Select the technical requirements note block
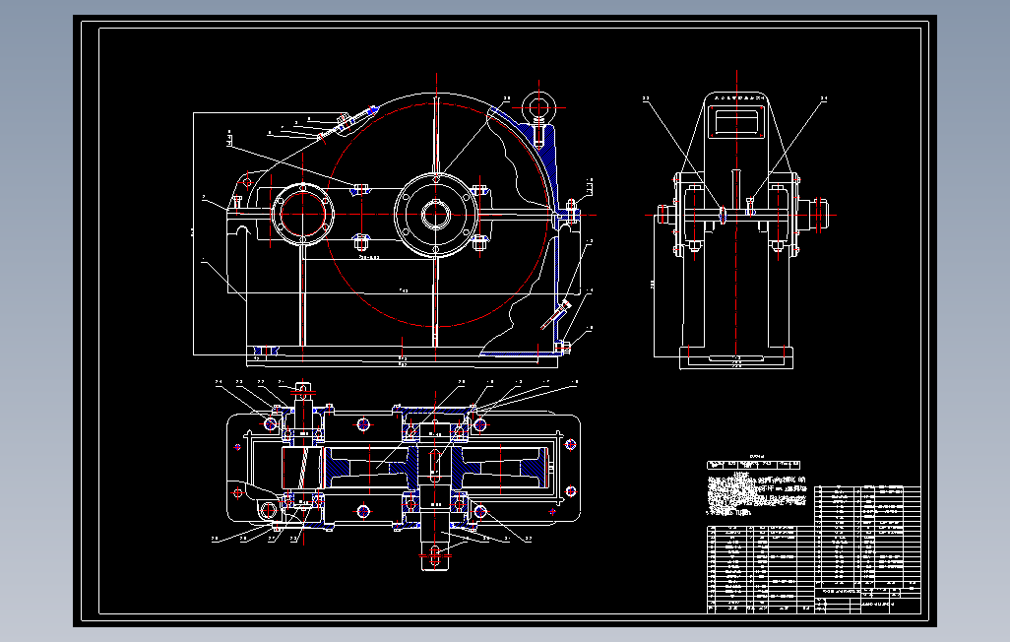Viewport: 1010px width, 642px height. 757,493
